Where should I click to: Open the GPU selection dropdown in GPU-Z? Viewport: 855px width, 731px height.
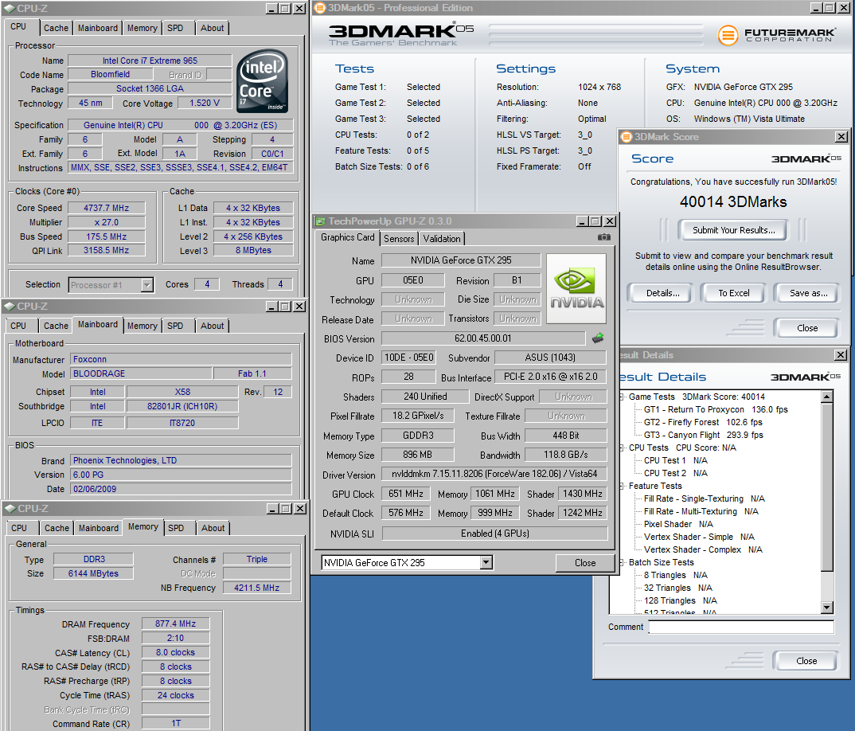486,562
